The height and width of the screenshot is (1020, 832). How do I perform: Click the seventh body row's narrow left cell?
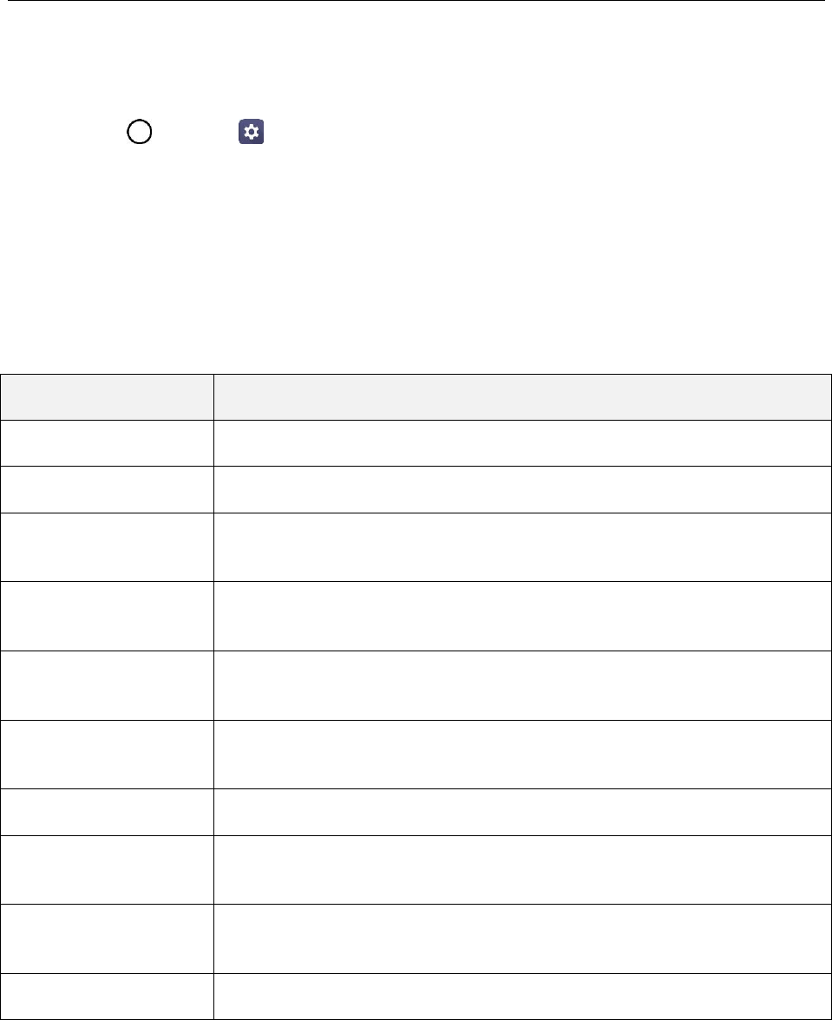click(108, 813)
